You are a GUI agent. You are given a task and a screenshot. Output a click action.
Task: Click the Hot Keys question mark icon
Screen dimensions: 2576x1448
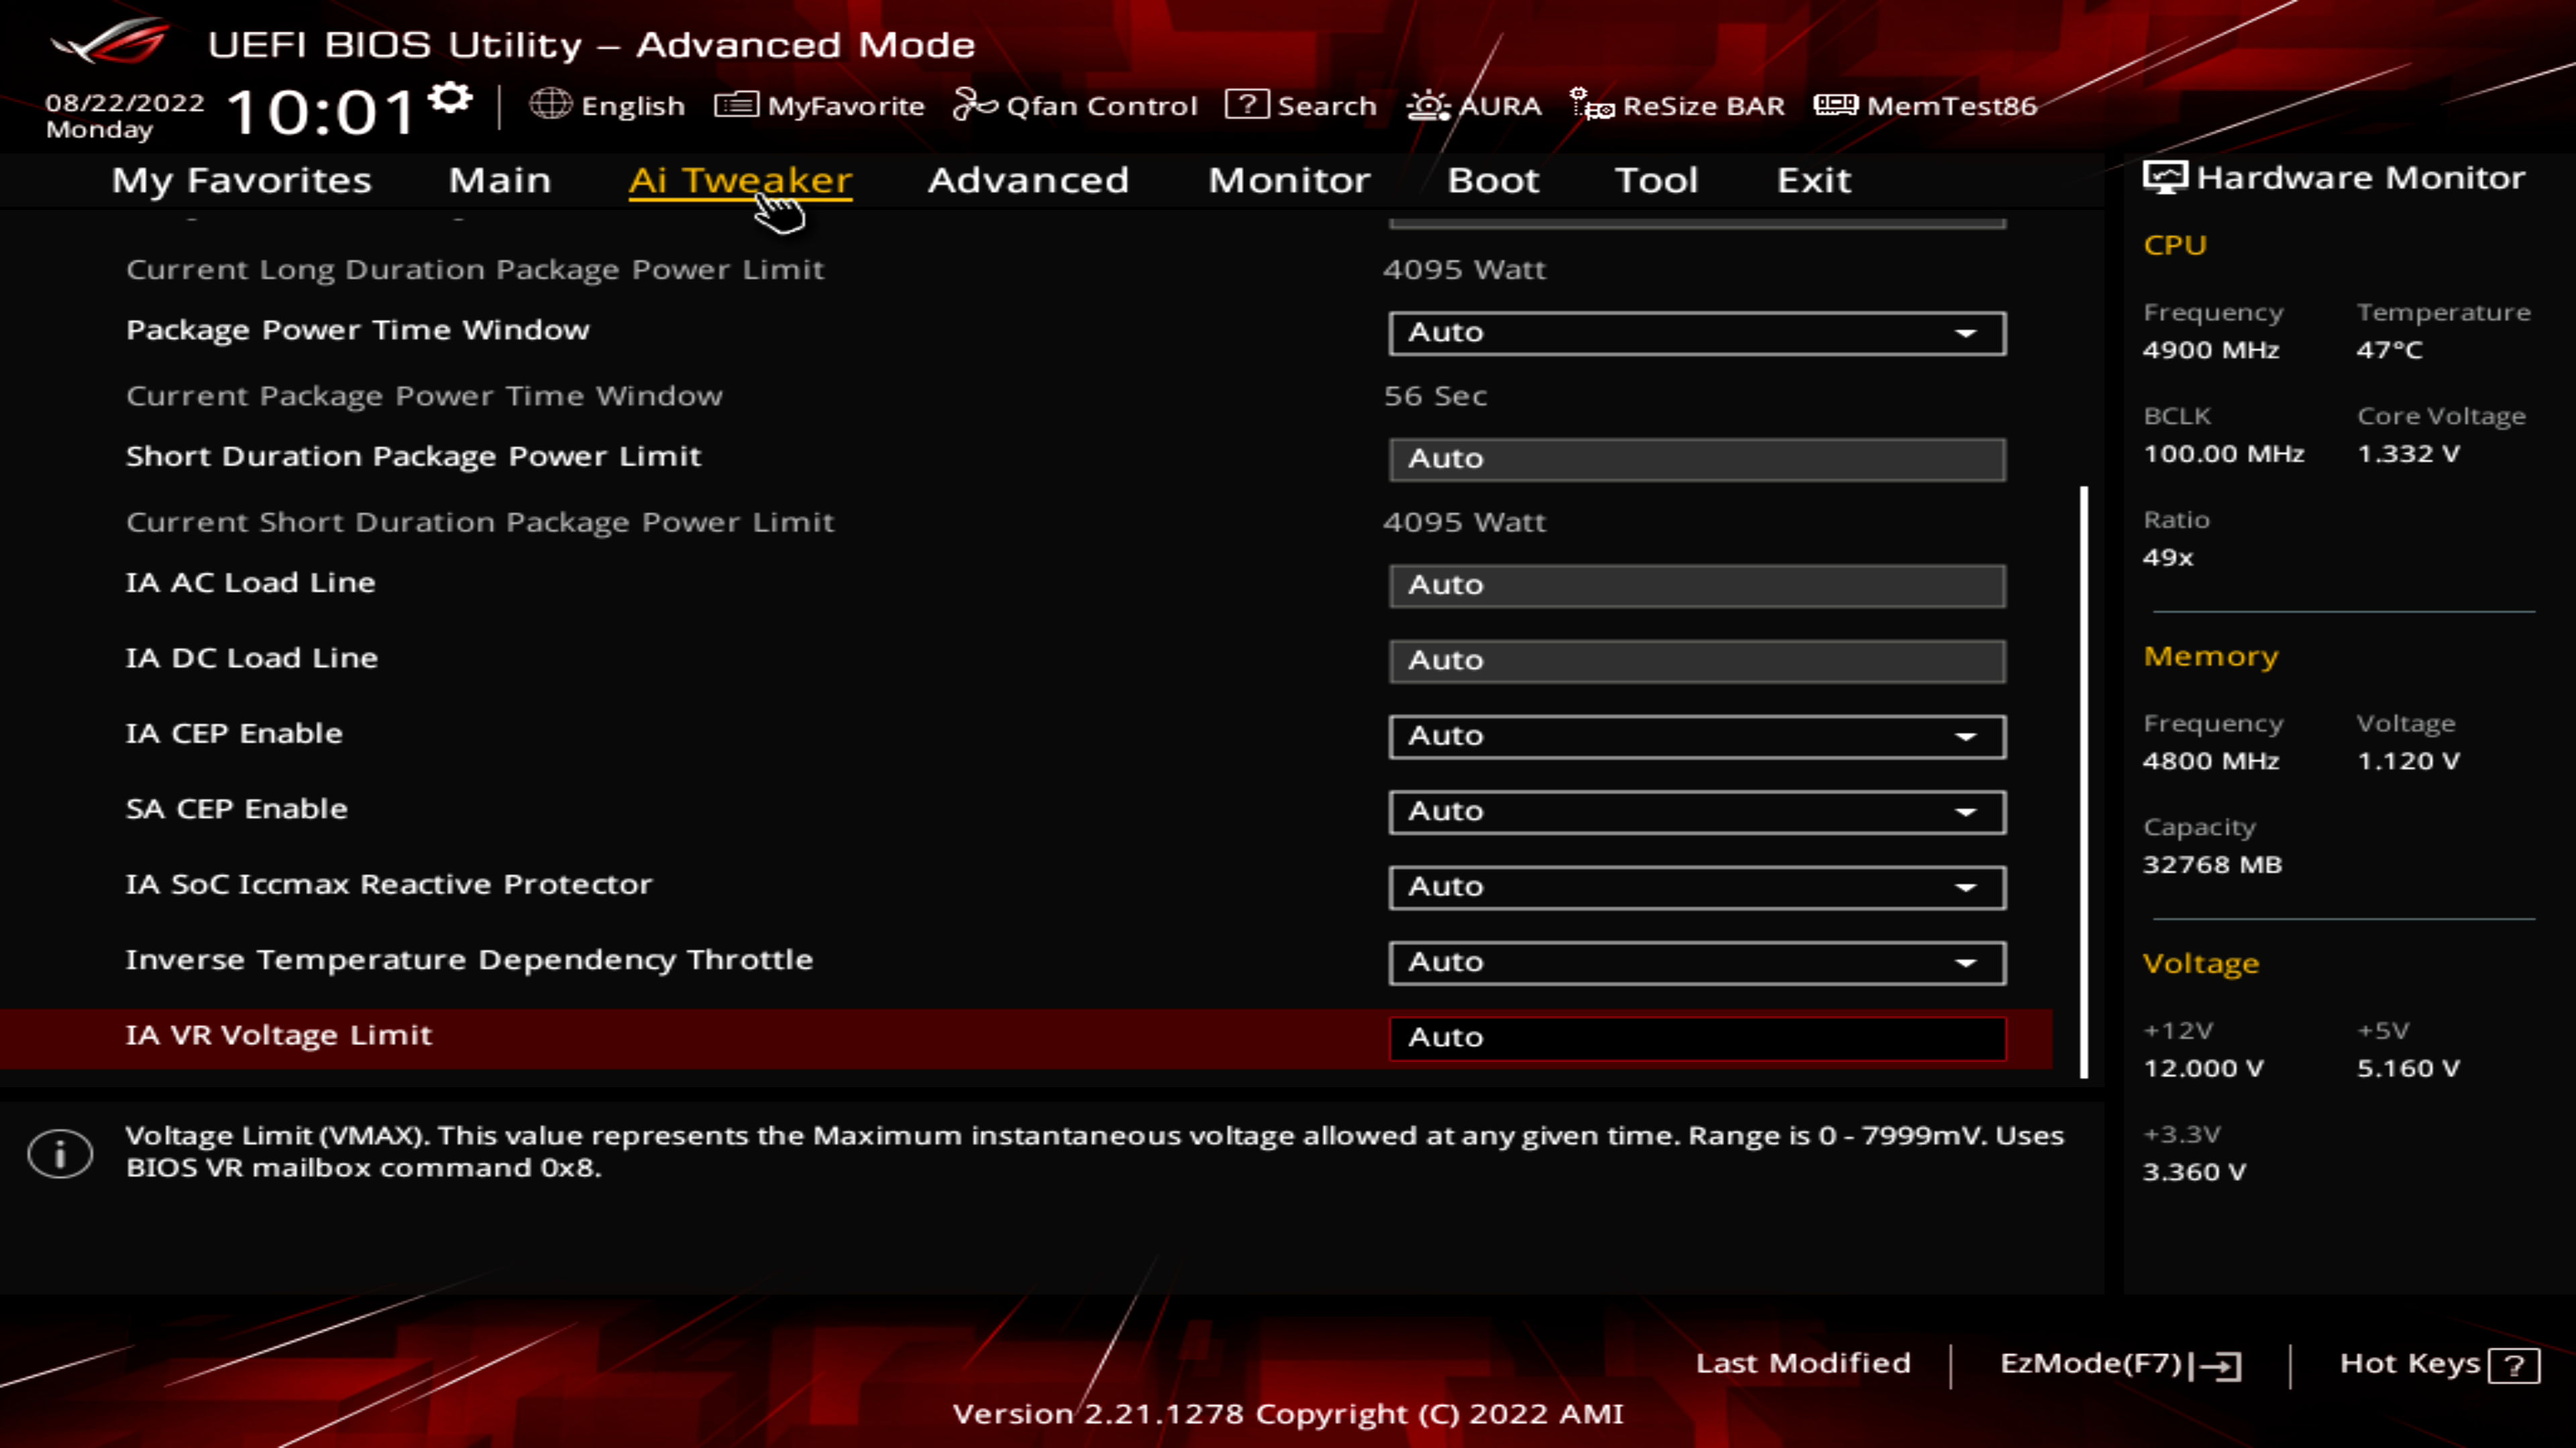[2514, 1365]
